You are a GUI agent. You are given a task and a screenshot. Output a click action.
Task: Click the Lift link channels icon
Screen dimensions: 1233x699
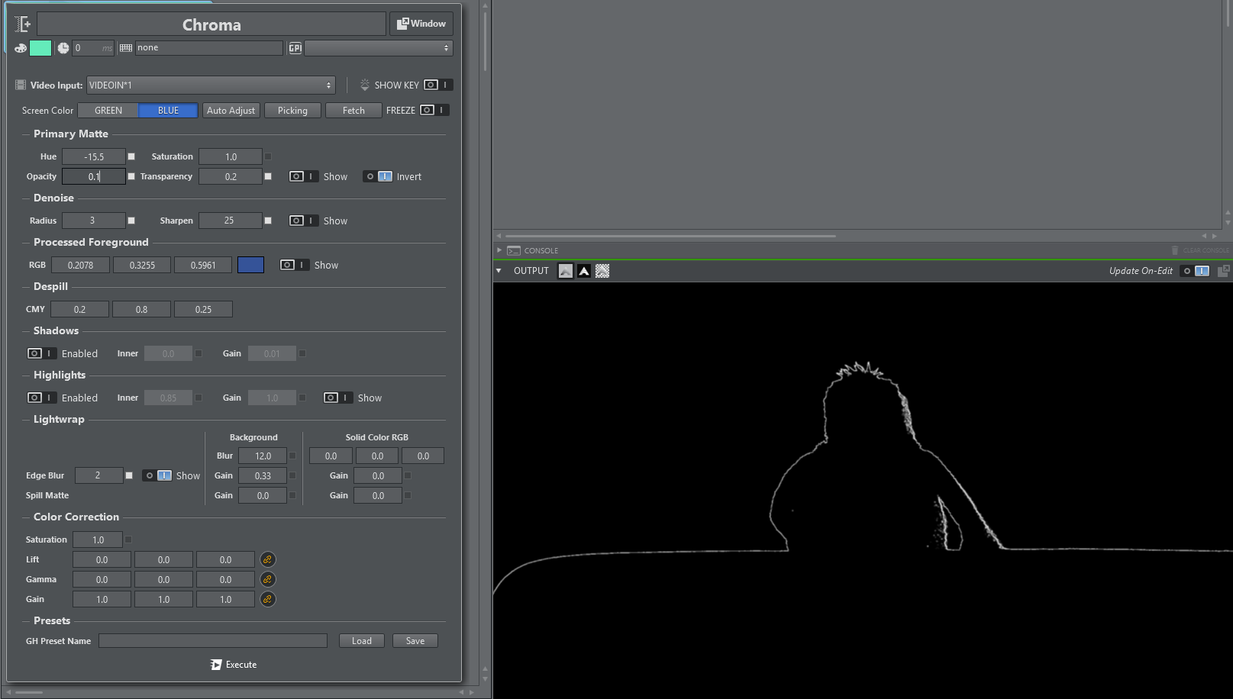coord(267,559)
